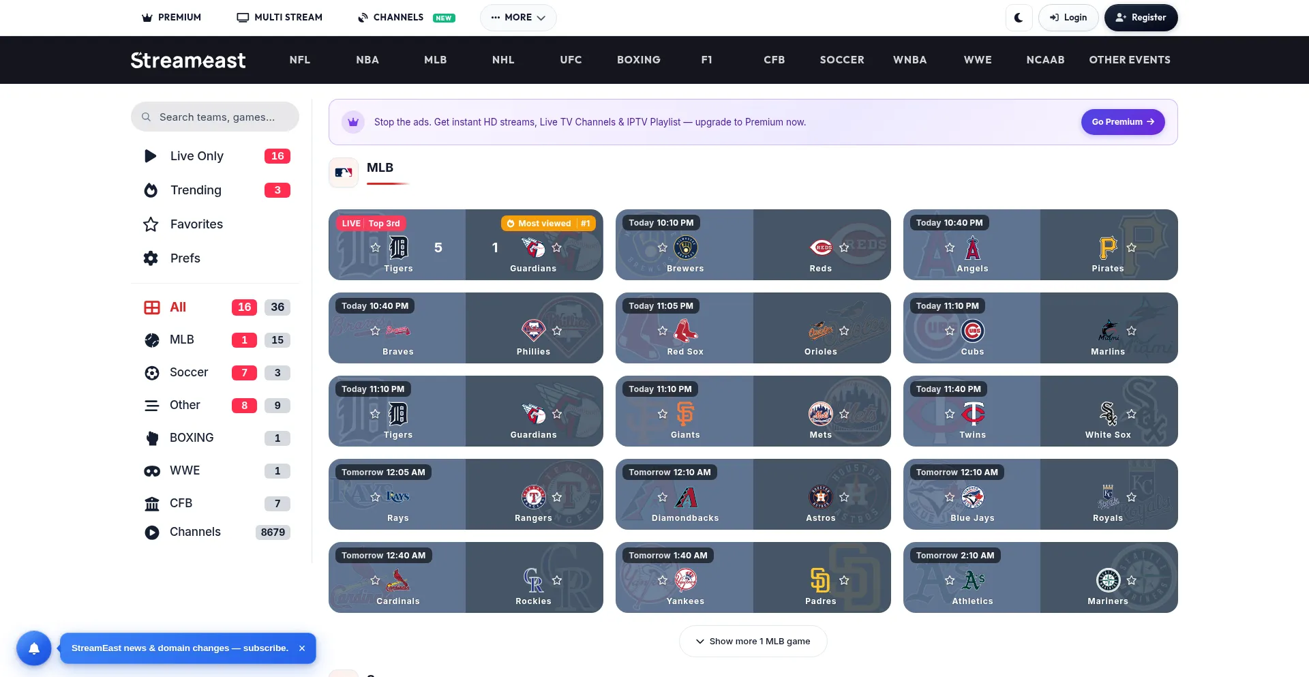Open the Rays vs Rangers 12:05 AM game

(466, 494)
